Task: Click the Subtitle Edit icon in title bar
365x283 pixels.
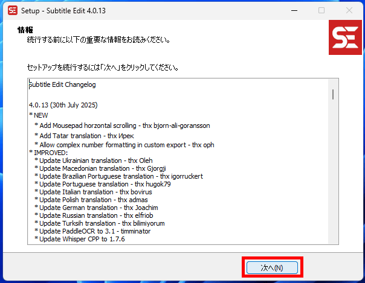Action: point(12,10)
